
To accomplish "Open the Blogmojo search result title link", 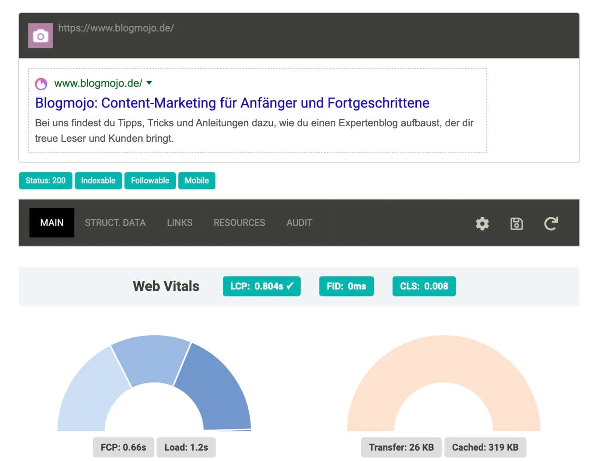I will pyautogui.click(x=232, y=103).
